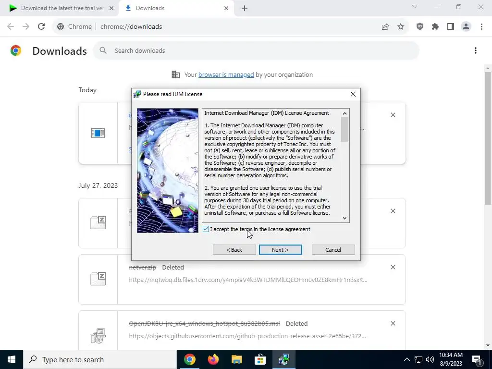Click the OpenJDK8U-jre msi file name
Screen dimensions: 492x369
click(x=204, y=323)
